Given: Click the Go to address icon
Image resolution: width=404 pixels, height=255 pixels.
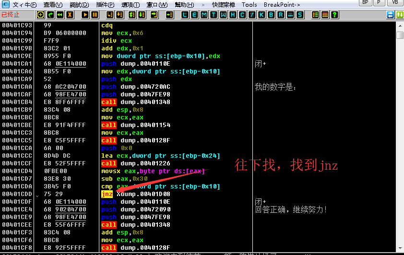Looking at the screenshot, I should click(x=169, y=15).
